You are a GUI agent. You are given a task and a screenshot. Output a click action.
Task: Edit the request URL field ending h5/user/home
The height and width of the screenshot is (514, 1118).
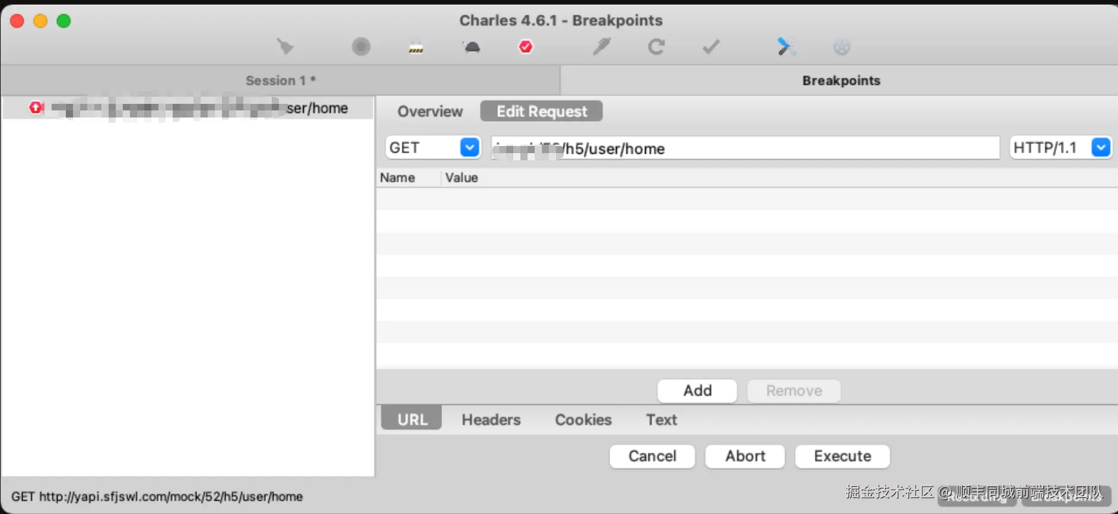(745, 148)
